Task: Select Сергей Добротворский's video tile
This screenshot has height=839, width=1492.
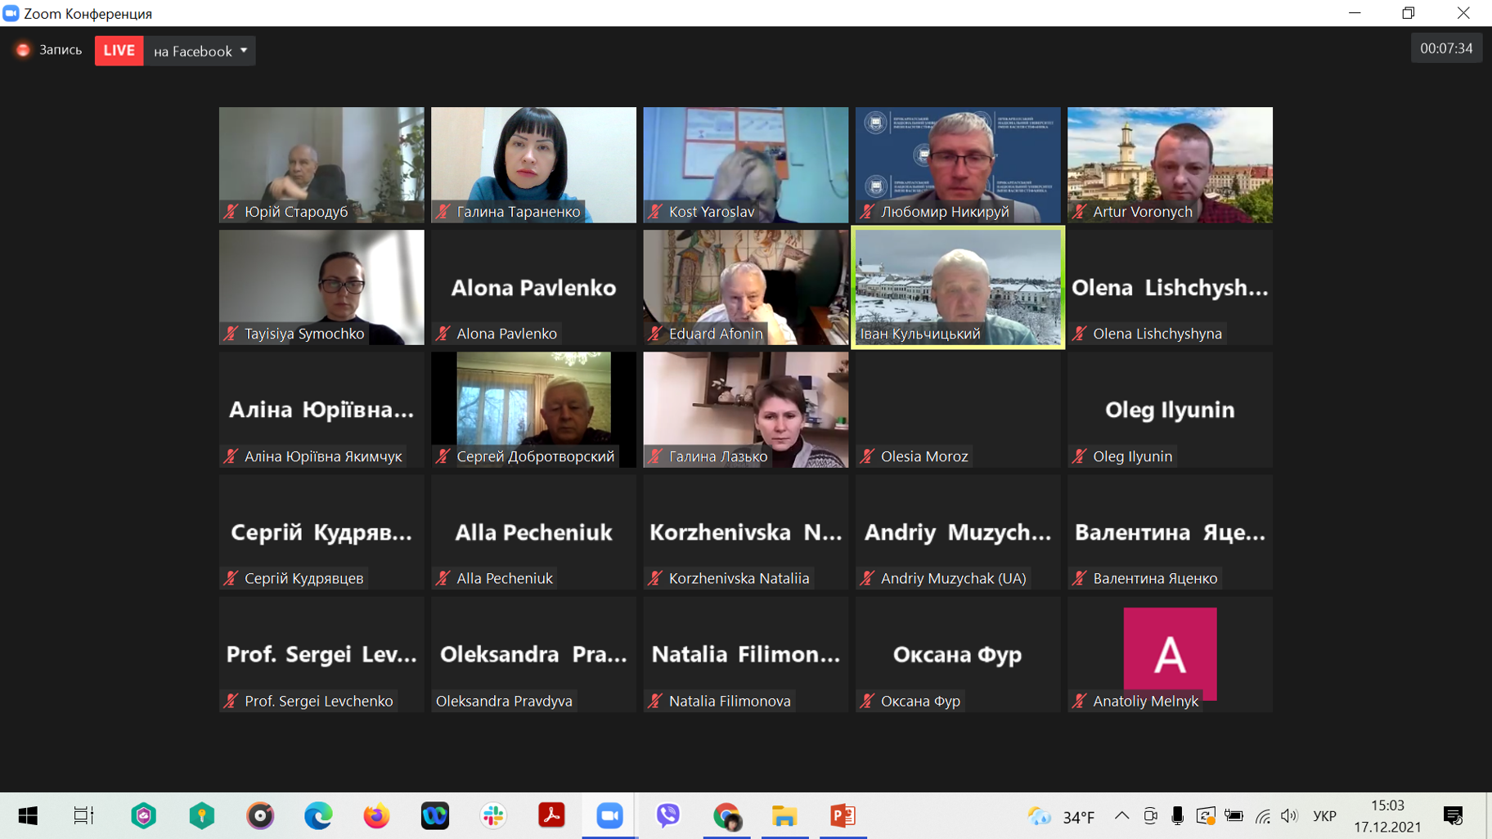Action: pyautogui.click(x=533, y=410)
